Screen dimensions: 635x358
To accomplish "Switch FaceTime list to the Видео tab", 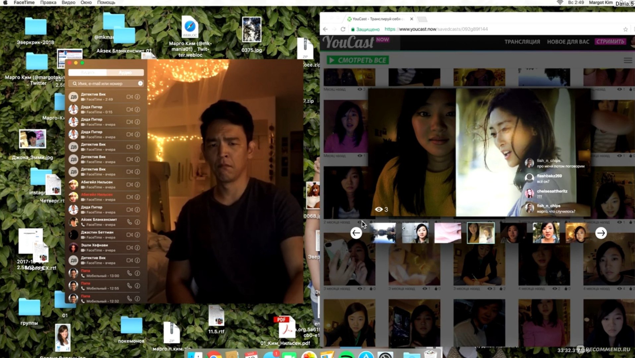I will [x=88, y=72].
